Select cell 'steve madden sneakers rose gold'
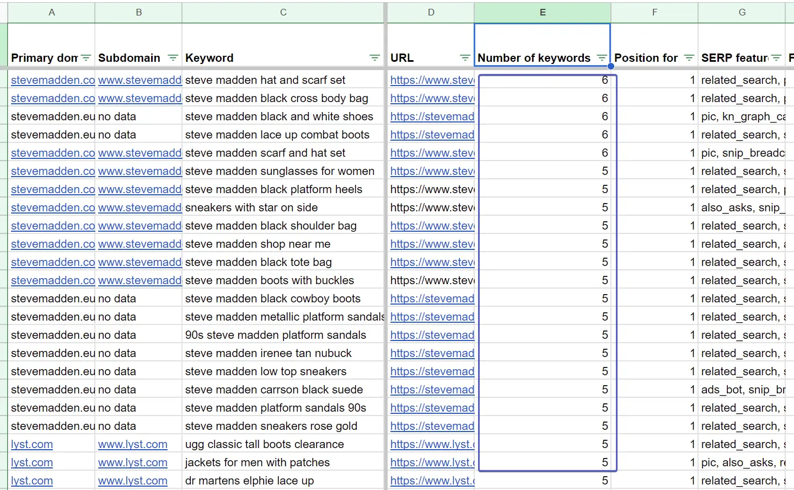The image size is (794, 490). [283, 426]
